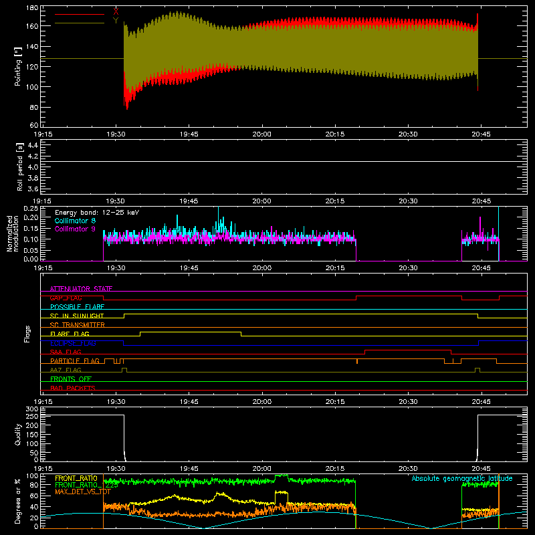Viewport: 535px width, 535px height.
Task: Click the 19:45 time label below Roll period plot
Action: point(189,201)
